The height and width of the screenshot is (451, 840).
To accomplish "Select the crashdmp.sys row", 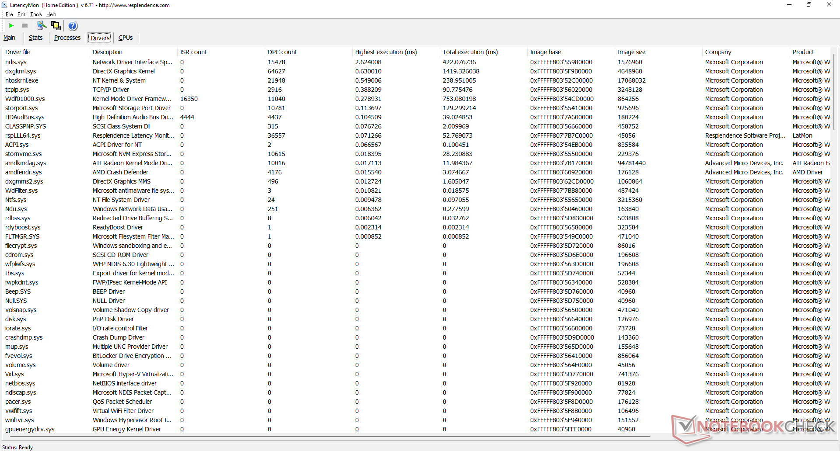I will tap(416, 337).
